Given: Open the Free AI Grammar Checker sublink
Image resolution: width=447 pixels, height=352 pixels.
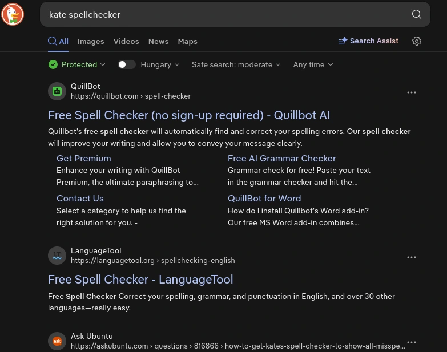Looking at the screenshot, I should pos(281,159).
